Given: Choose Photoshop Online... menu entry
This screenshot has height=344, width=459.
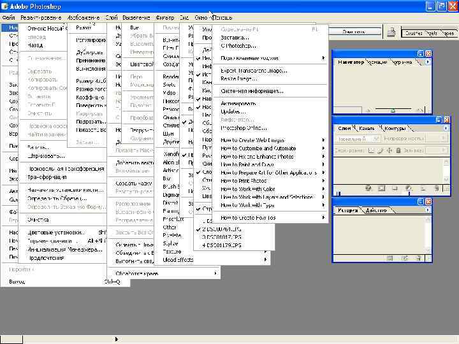Looking at the screenshot, I should coord(270,128).
